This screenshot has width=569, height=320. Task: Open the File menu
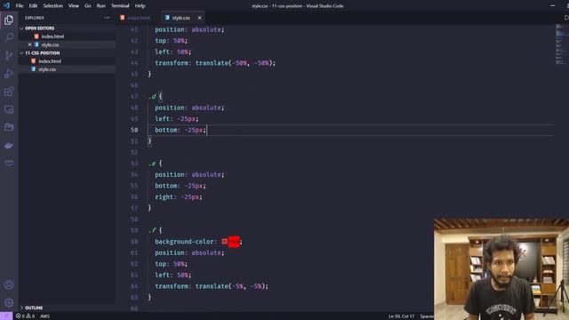click(x=20, y=6)
